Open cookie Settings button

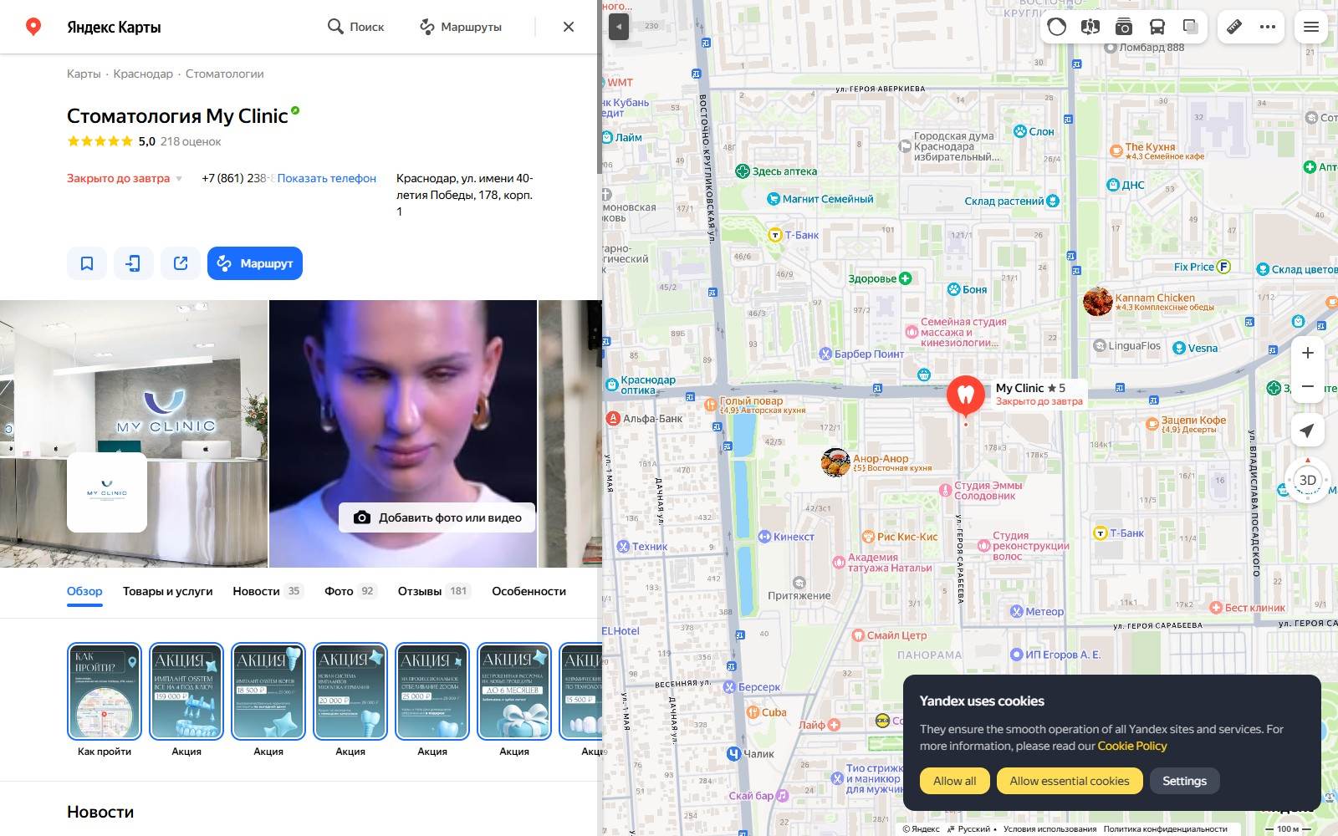(x=1185, y=781)
